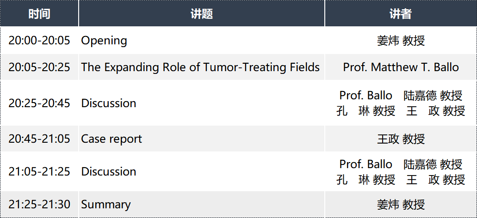Click the first Discussion topic cell
The width and height of the screenshot is (477, 218).
tap(202, 103)
